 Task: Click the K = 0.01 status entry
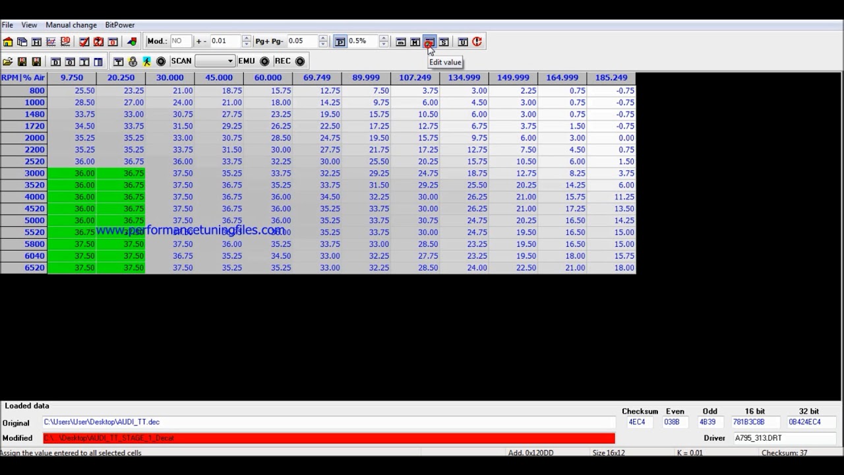[x=690, y=453]
